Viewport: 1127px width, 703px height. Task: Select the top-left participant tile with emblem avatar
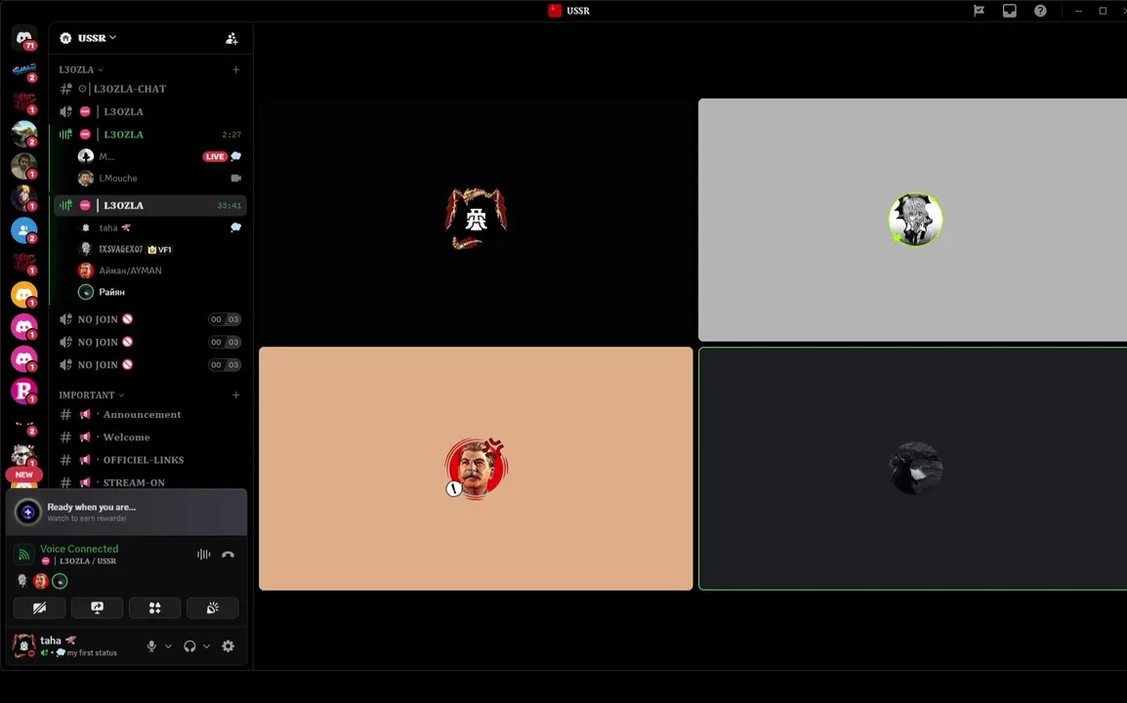476,220
